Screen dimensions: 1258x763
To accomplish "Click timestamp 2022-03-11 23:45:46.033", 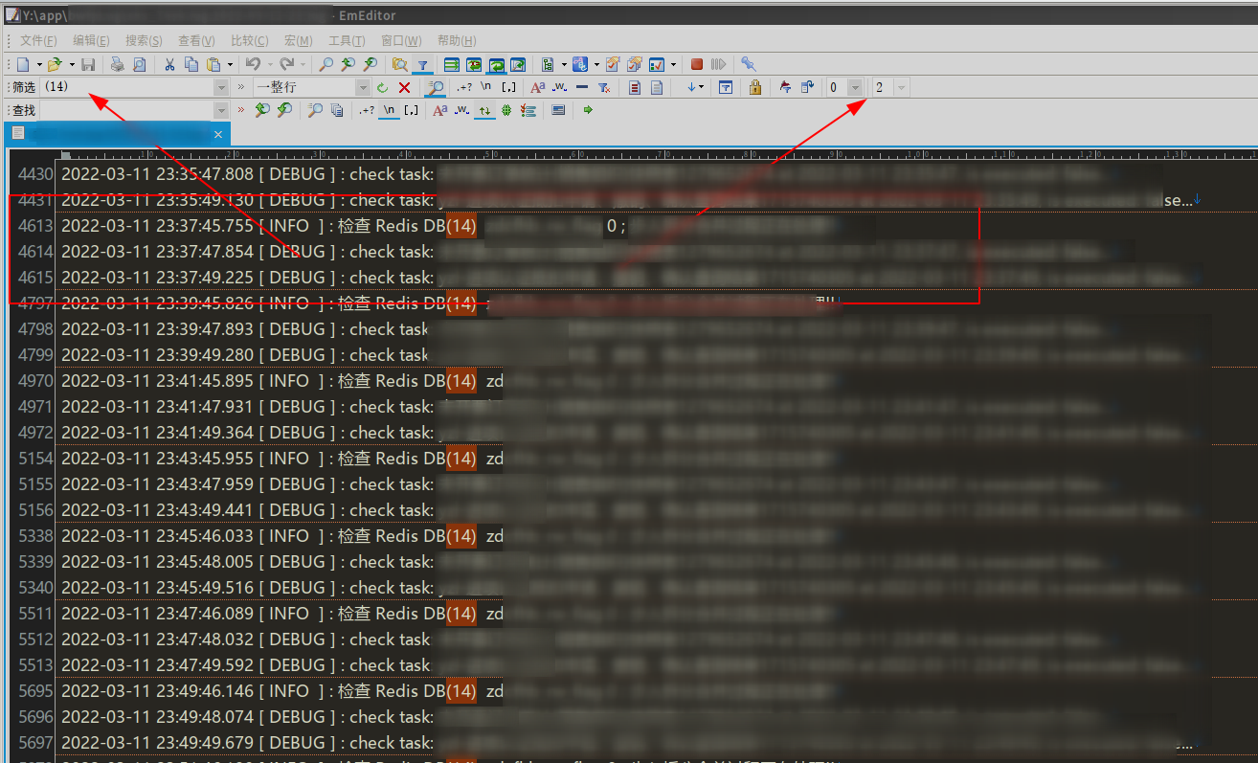I will 158,536.
